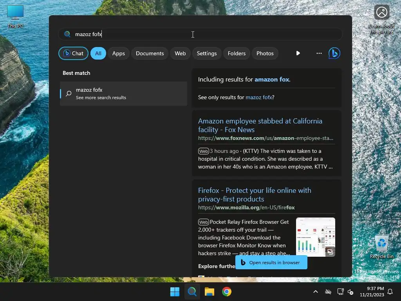Open Recycle Bin desktop icon

click(x=381, y=246)
